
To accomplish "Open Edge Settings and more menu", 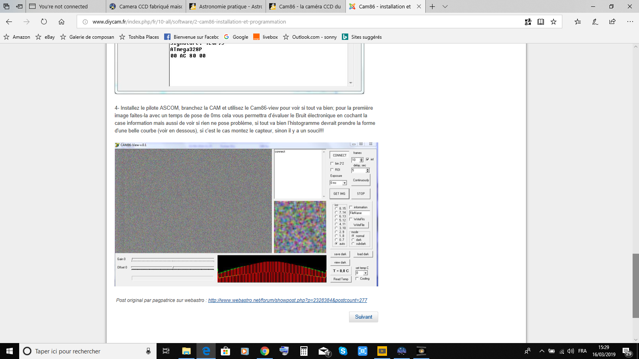I will (x=630, y=22).
